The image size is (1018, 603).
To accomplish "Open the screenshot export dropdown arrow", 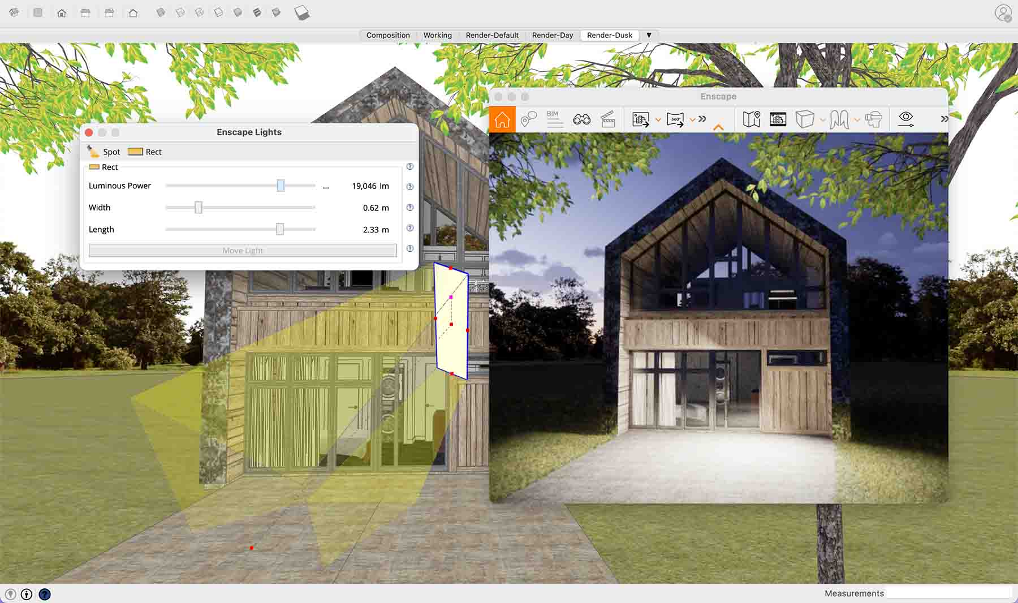I will tap(658, 119).
